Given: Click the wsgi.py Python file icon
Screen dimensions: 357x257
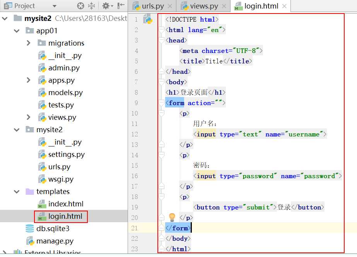Looking at the screenshot, I should pos(42,179).
